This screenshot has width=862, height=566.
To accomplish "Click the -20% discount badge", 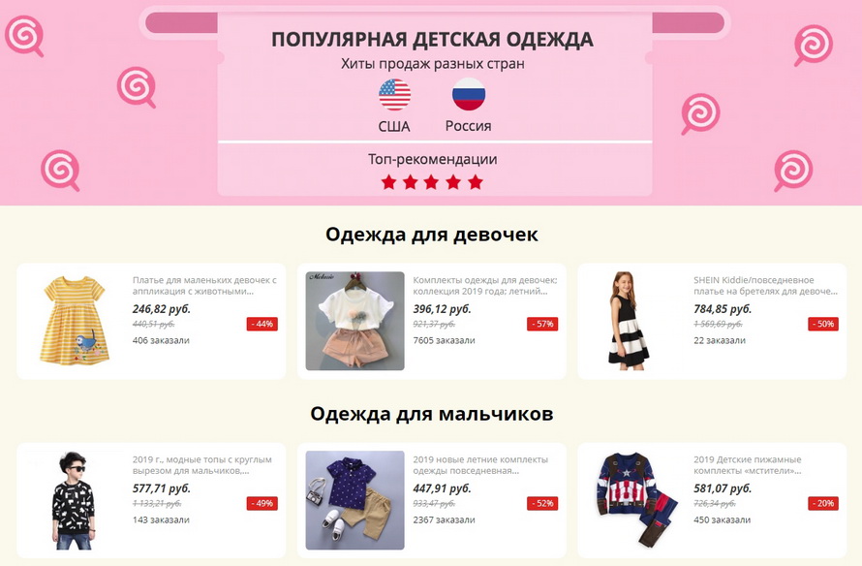I will point(823,503).
